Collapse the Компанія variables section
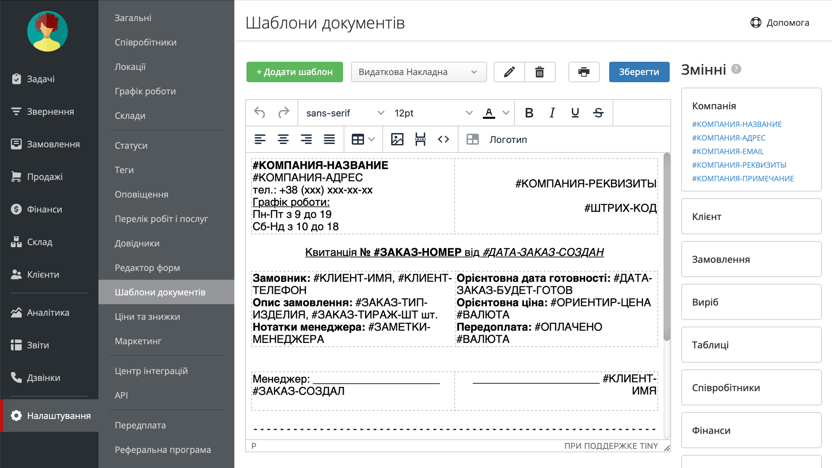Viewport: 832px width, 468px height. pos(714,106)
